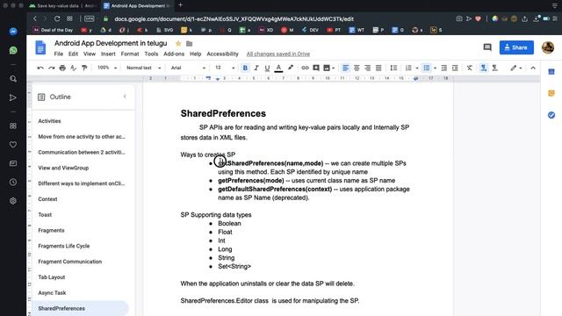Screen dimensions: 562x316
Task: Open editing mode pencil dropdown
Action: 516,68
